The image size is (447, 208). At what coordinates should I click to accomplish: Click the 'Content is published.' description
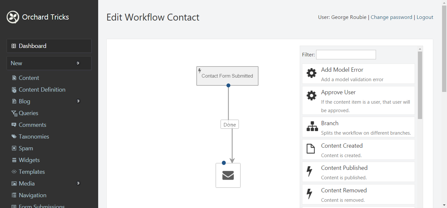[x=344, y=178]
